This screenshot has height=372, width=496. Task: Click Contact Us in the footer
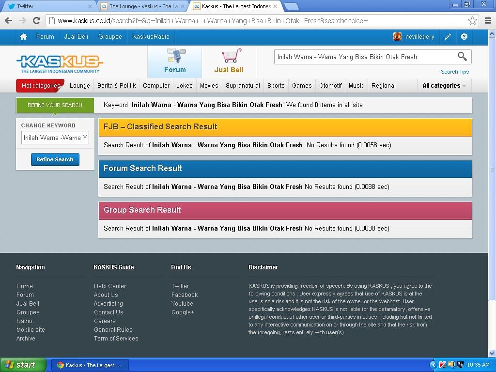[108, 312]
